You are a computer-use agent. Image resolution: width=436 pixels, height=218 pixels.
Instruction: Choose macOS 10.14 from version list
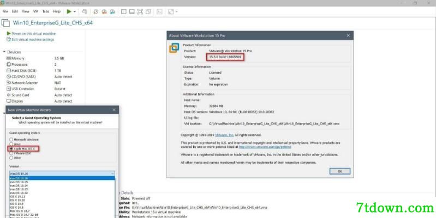click(x=62, y=185)
